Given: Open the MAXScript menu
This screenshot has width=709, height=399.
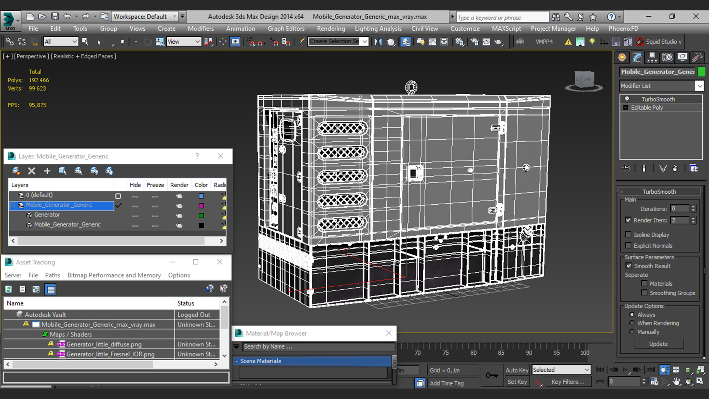Looking at the screenshot, I should pos(506,28).
